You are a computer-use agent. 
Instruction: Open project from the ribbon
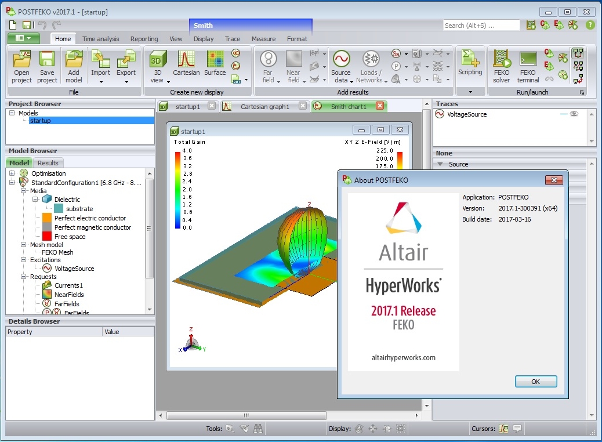coord(21,67)
